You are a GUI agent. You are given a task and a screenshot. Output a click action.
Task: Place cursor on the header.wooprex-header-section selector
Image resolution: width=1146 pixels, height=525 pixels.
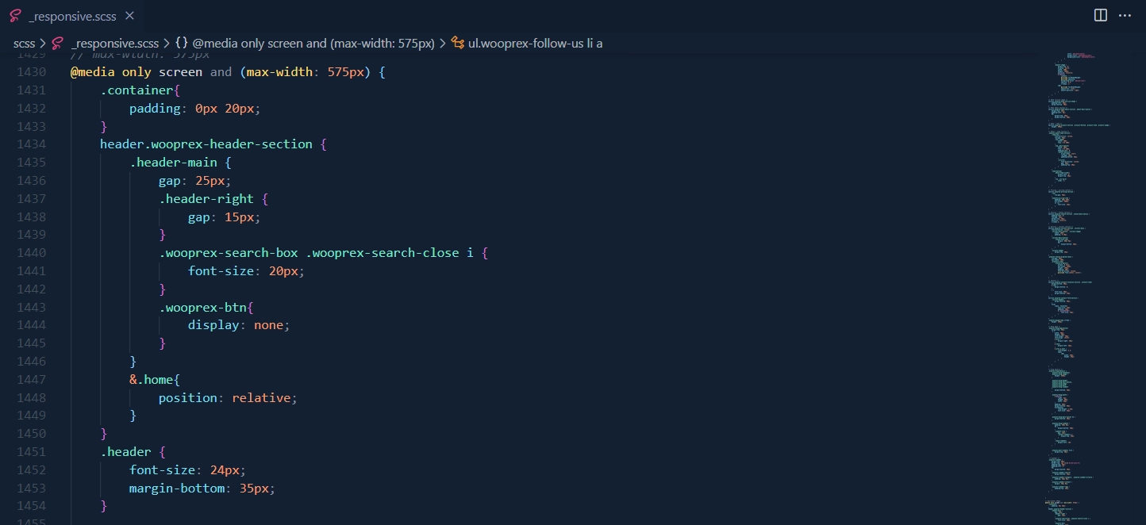(206, 144)
